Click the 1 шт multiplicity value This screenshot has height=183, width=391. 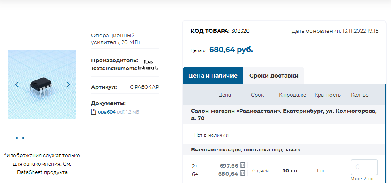tap(321, 171)
